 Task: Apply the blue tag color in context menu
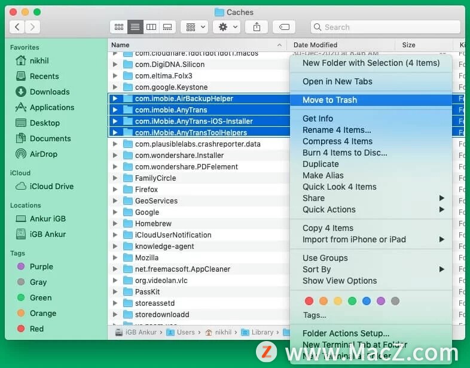[367, 301]
